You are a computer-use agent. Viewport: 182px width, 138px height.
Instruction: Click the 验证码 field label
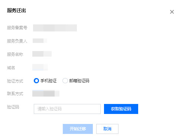coord(13,107)
